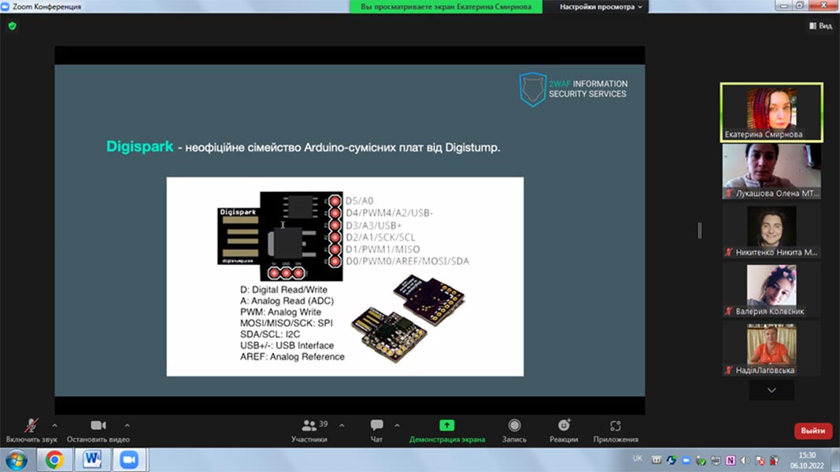Select НадіяЛаговська's video thumbnail
The width and height of the screenshot is (840, 472).
[772, 348]
